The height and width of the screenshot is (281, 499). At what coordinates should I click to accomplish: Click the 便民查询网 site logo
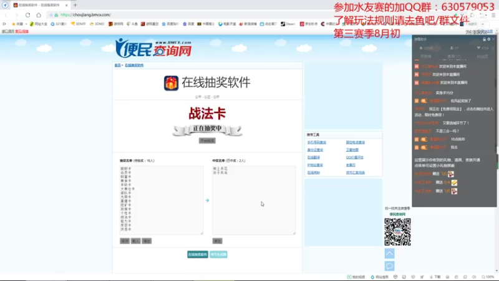coord(153,48)
